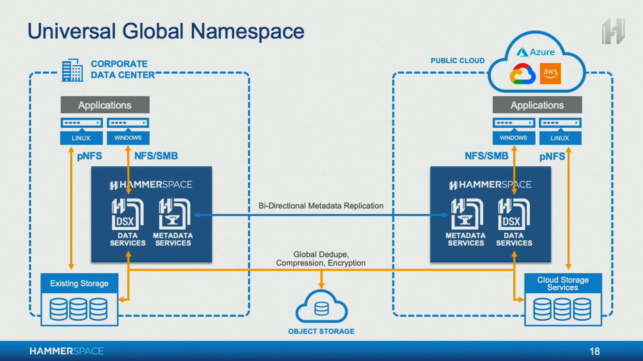This screenshot has width=643, height=361.
Task: Click the slide number 18
Action: click(595, 351)
